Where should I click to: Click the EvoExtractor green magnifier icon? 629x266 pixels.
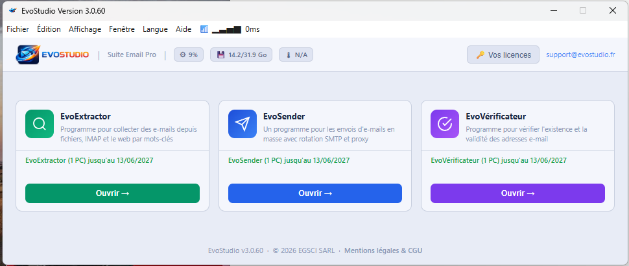(x=40, y=124)
